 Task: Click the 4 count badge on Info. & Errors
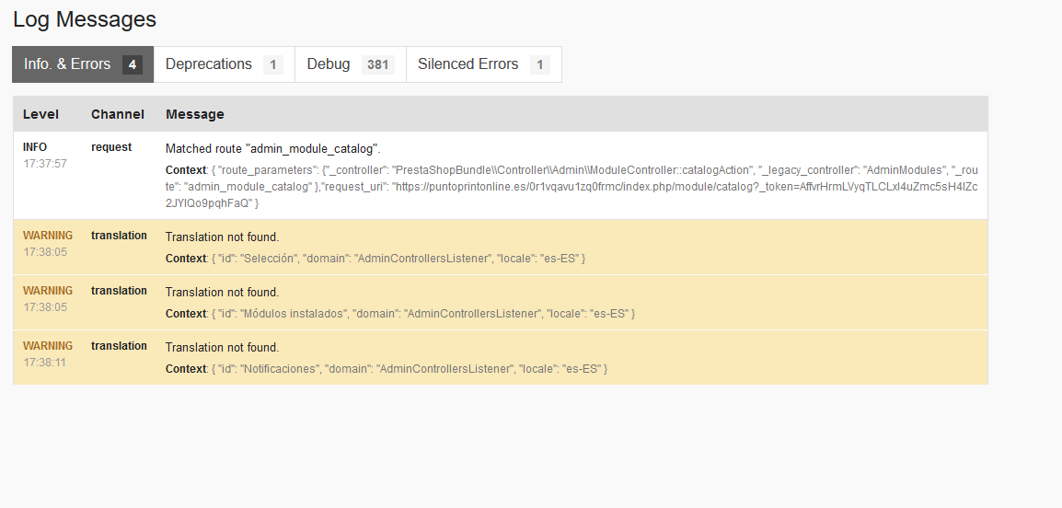click(x=133, y=64)
